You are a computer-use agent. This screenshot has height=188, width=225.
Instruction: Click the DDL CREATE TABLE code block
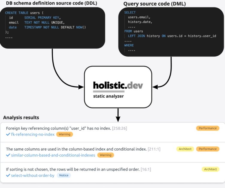coord(52,28)
